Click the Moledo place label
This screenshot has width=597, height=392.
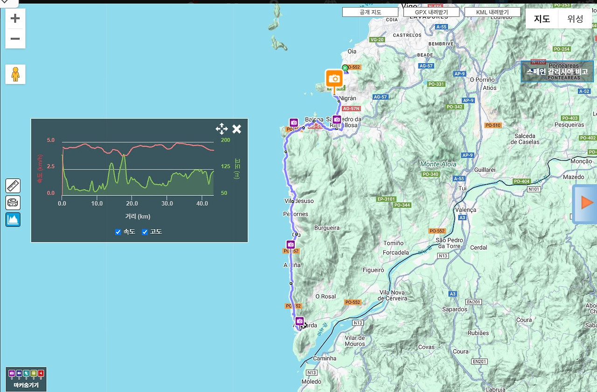tap(311, 382)
